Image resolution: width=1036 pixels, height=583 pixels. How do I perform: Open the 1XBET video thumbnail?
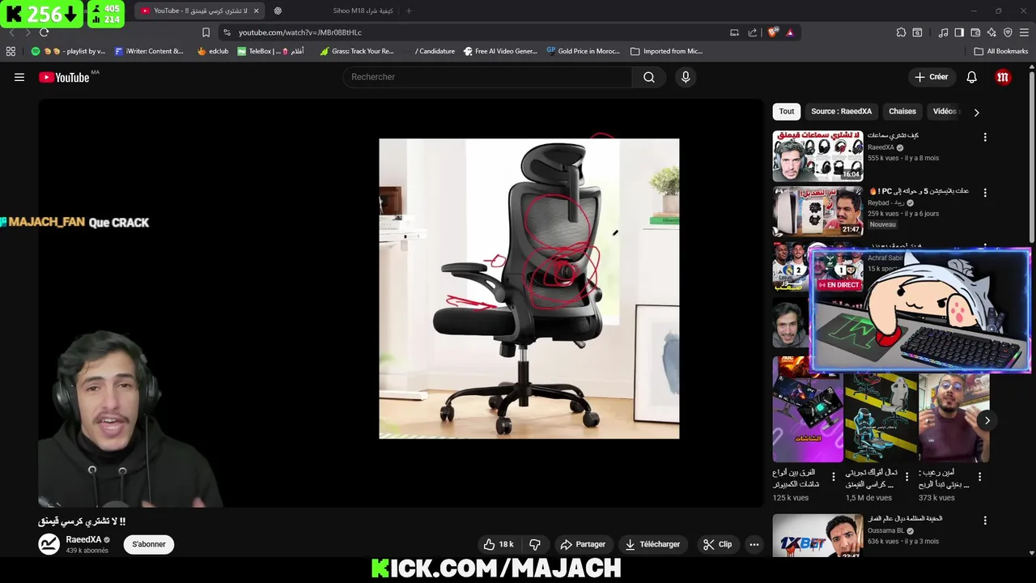817,535
